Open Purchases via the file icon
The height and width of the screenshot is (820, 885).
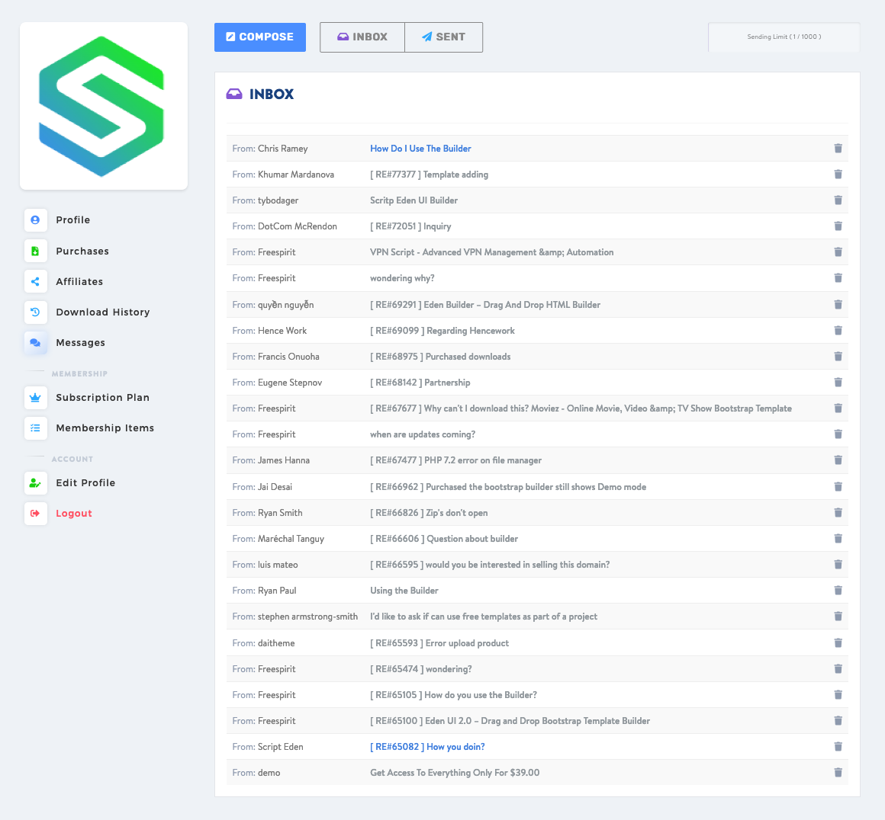tap(35, 251)
